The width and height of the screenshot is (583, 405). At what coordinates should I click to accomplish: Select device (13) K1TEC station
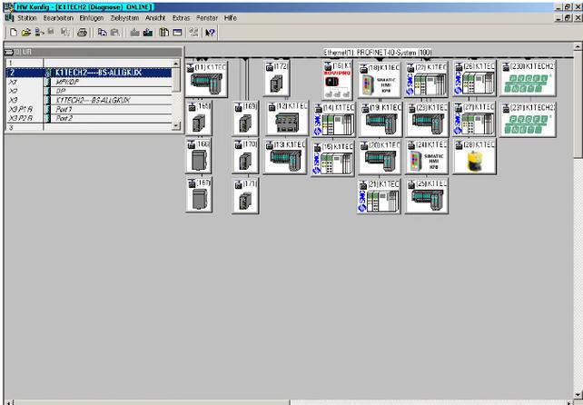285,156
